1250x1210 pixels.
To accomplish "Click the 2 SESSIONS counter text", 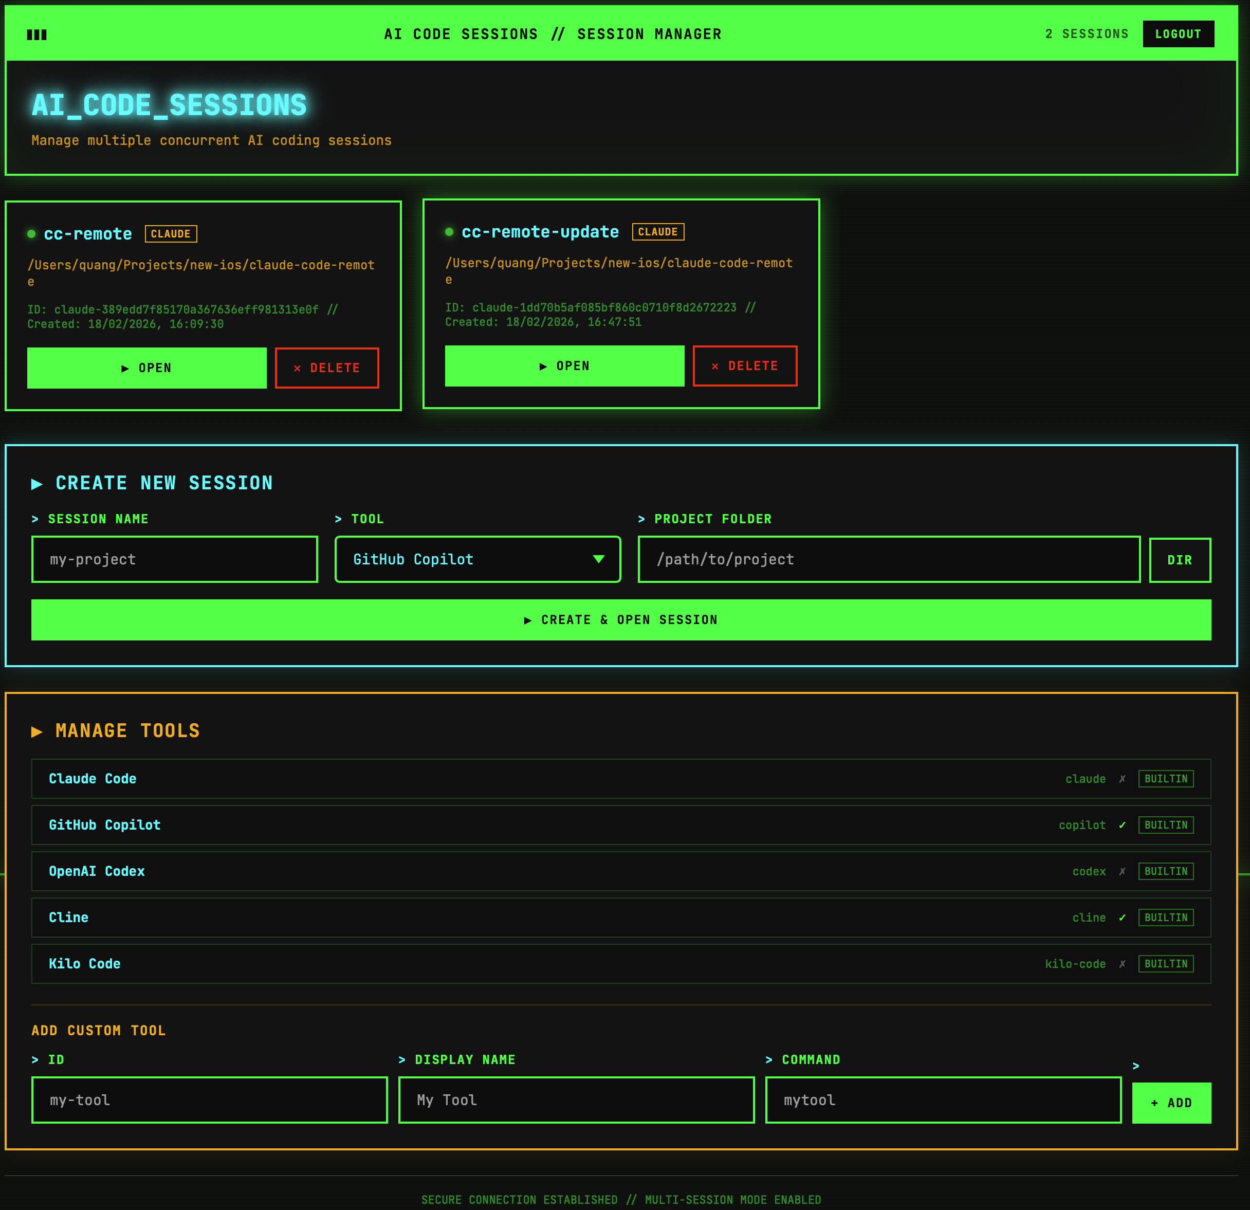I will 1087,34.
